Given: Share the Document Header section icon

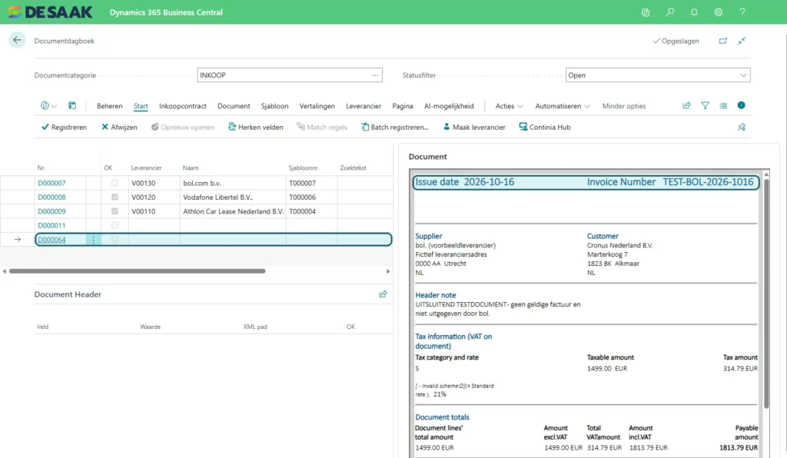Looking at the screenshot, I should (x=383, y=294).
